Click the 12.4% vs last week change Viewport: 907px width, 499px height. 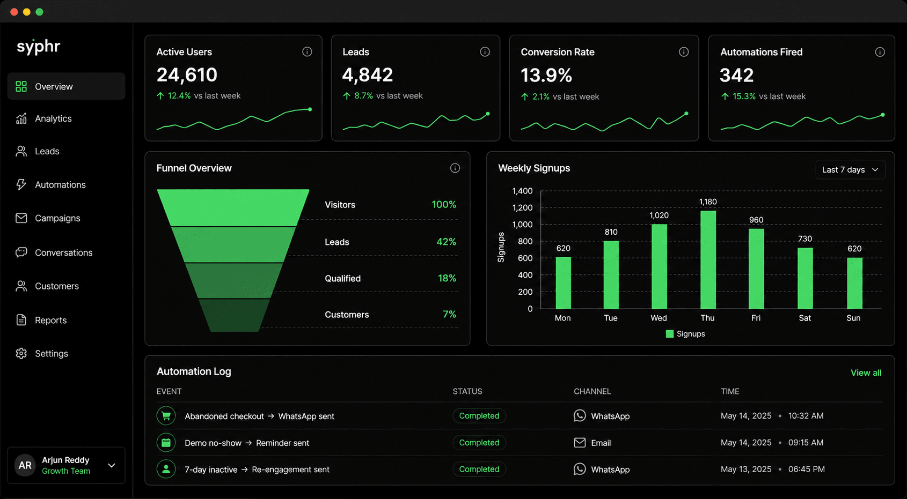pos(199,95)
